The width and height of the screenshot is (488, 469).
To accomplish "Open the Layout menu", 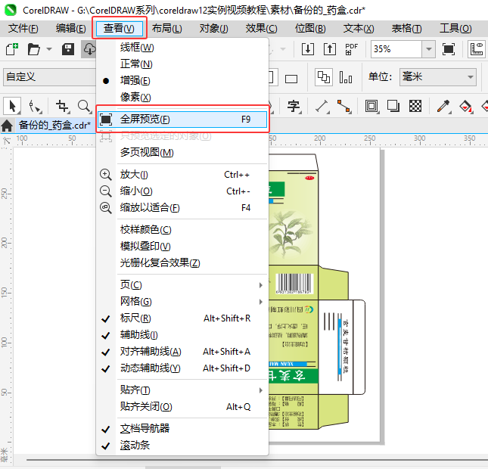I will tap(166, 29).
